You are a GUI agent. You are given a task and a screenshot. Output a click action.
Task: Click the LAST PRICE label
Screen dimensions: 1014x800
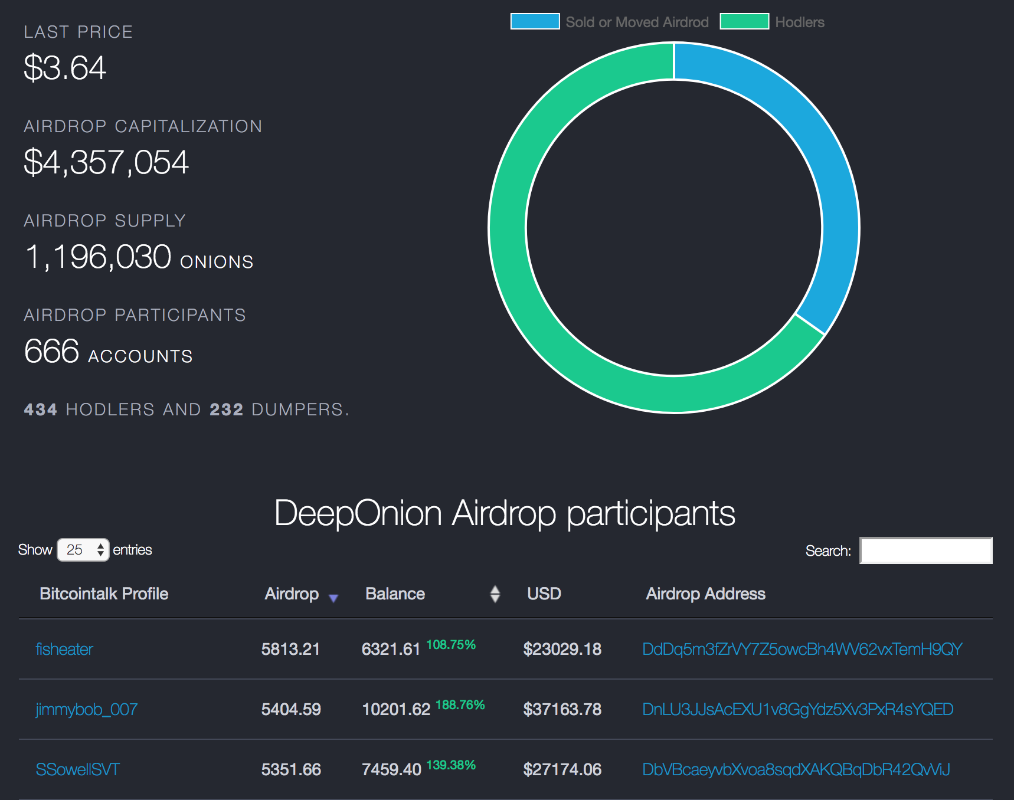pyautogui.click(x=78, y=32)
